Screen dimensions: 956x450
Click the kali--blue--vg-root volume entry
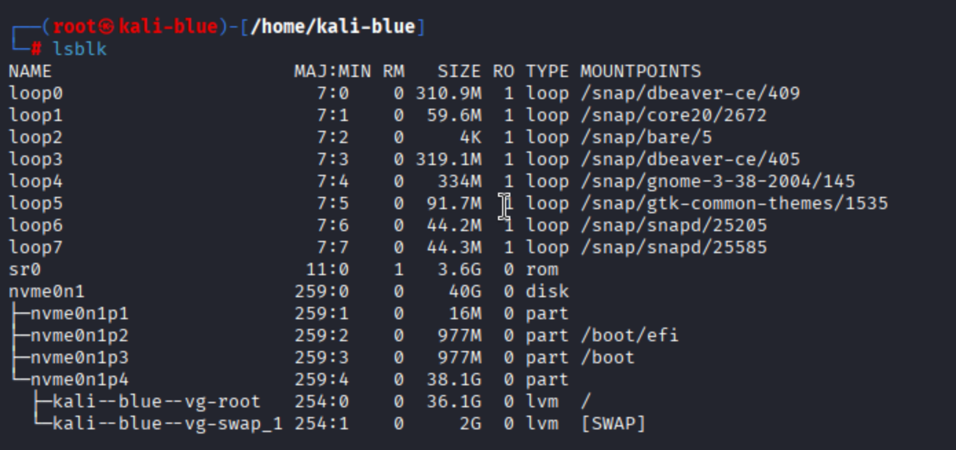[x=156, y=402]
